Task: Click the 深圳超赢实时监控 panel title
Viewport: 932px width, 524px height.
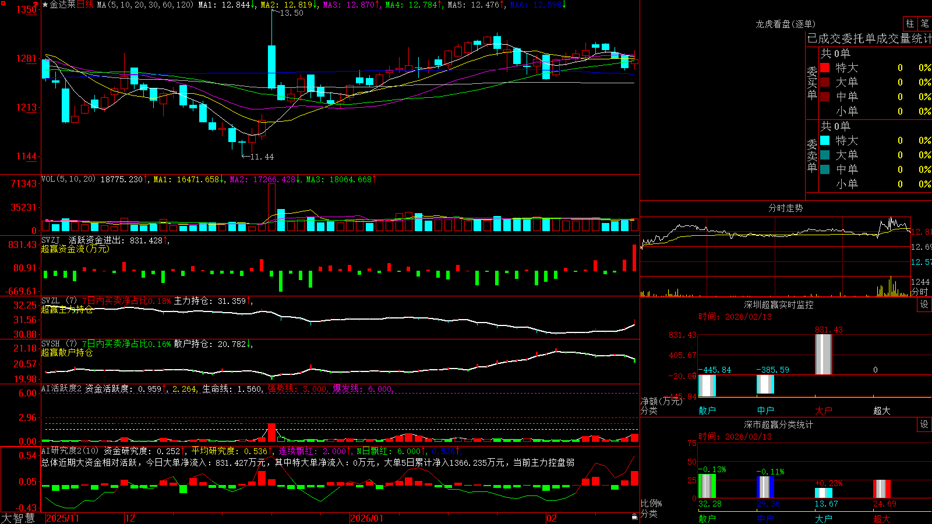Action: tap(779, 305)
